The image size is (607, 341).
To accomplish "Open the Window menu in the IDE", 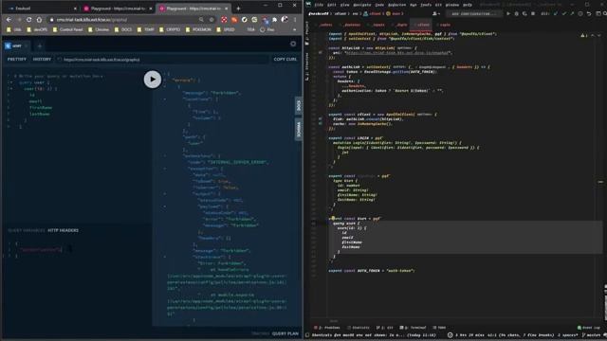I will (451, 5).
